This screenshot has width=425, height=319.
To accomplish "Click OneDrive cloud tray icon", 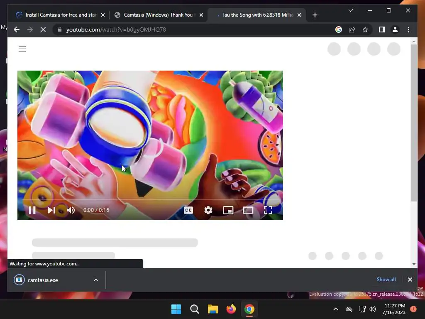I will (349, 309).
